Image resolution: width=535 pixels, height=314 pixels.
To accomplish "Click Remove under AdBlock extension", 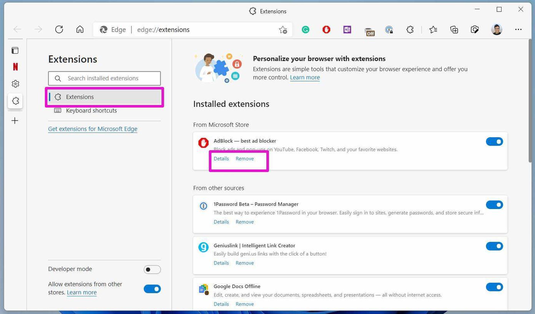I will [245, 159].
